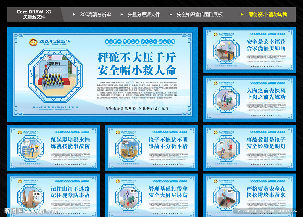Click the headline 严格要求安全在
The width and height of the screenshot is (303, 217).
coord(266,189)
